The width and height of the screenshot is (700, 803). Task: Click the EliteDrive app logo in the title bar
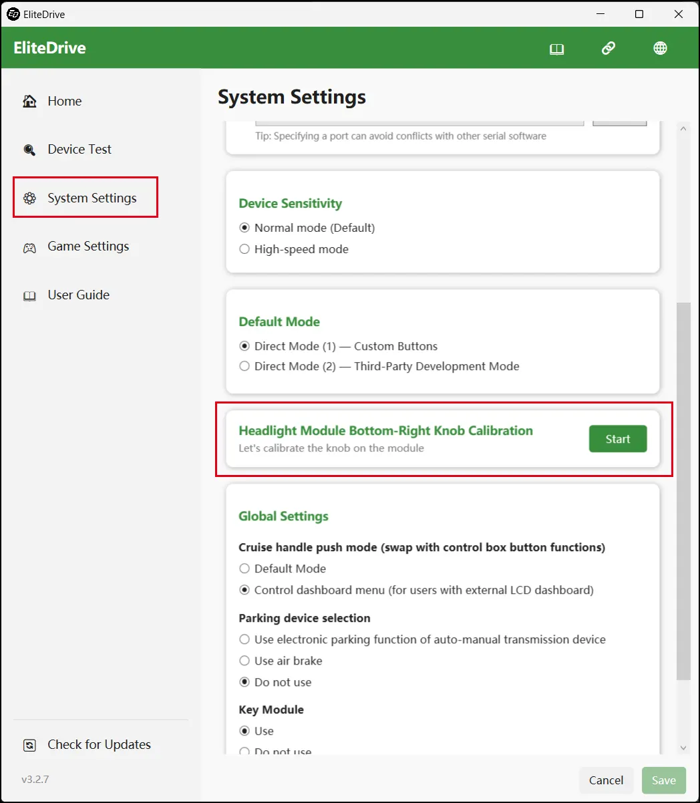tap(13, 14)
